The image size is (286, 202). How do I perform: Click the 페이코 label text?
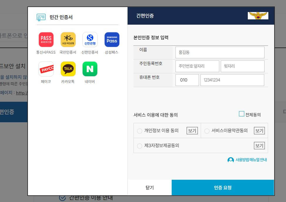tap(46, 82)
